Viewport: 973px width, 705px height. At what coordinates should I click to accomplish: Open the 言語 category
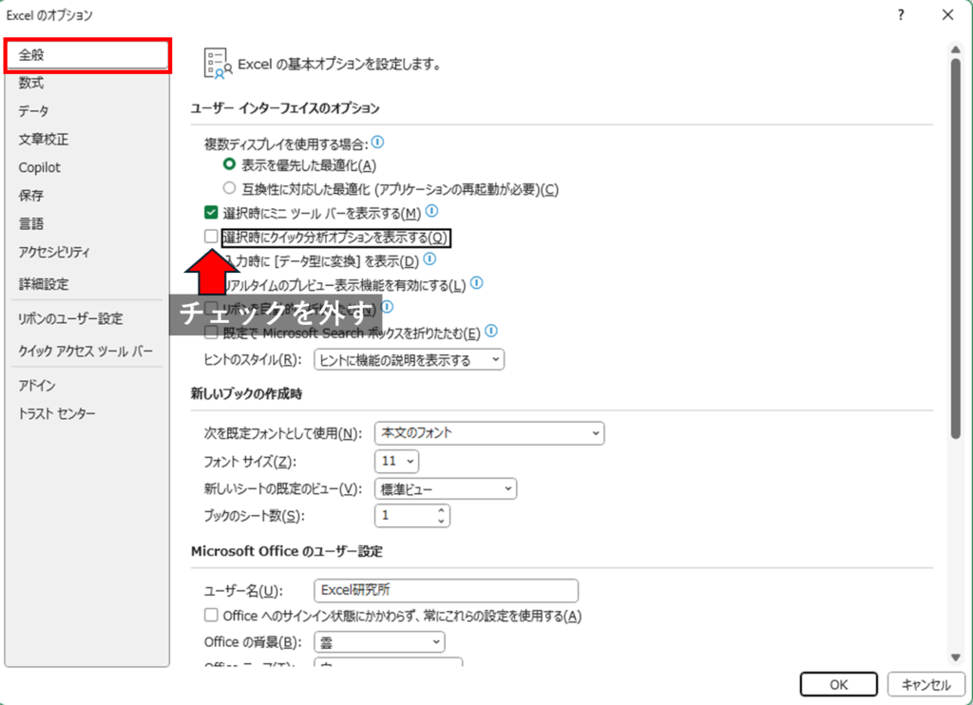pos(86,224)
